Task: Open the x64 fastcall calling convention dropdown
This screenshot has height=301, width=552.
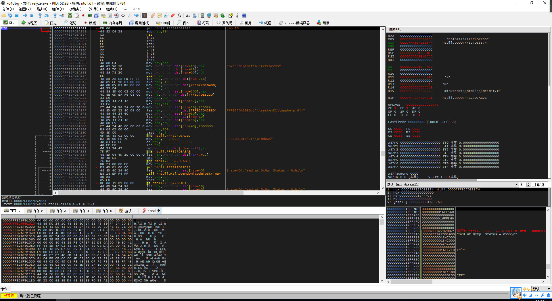Action: [x=452, y=185]
